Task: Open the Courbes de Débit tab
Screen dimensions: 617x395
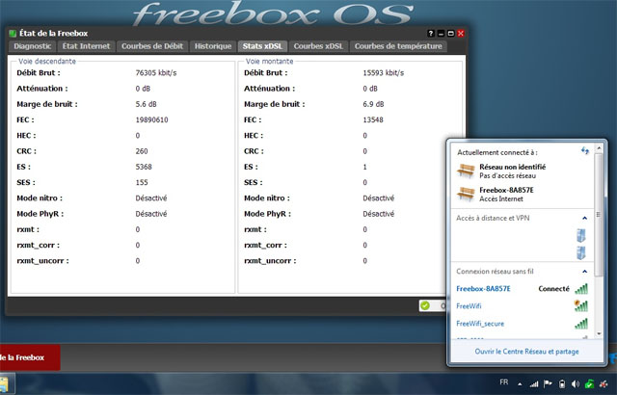Action: pos(152,46)
